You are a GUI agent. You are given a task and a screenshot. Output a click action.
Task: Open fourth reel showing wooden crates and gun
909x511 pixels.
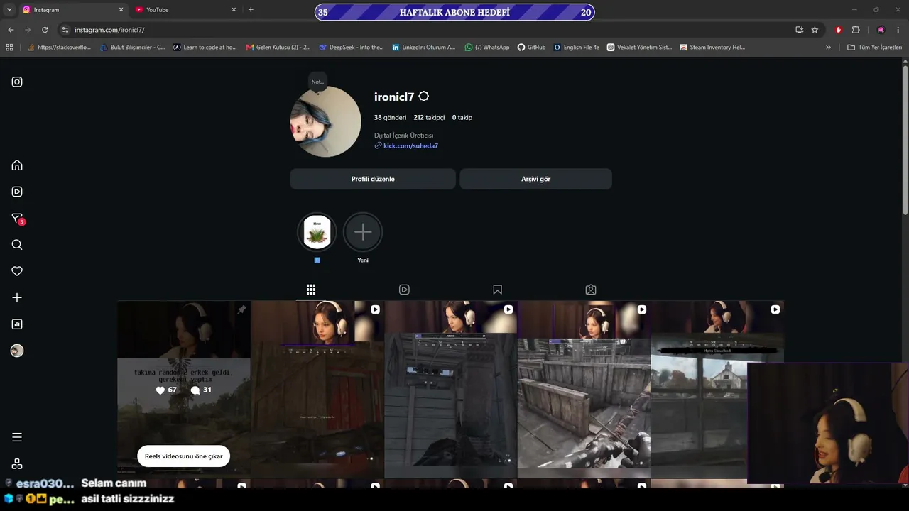coord(584,389)
